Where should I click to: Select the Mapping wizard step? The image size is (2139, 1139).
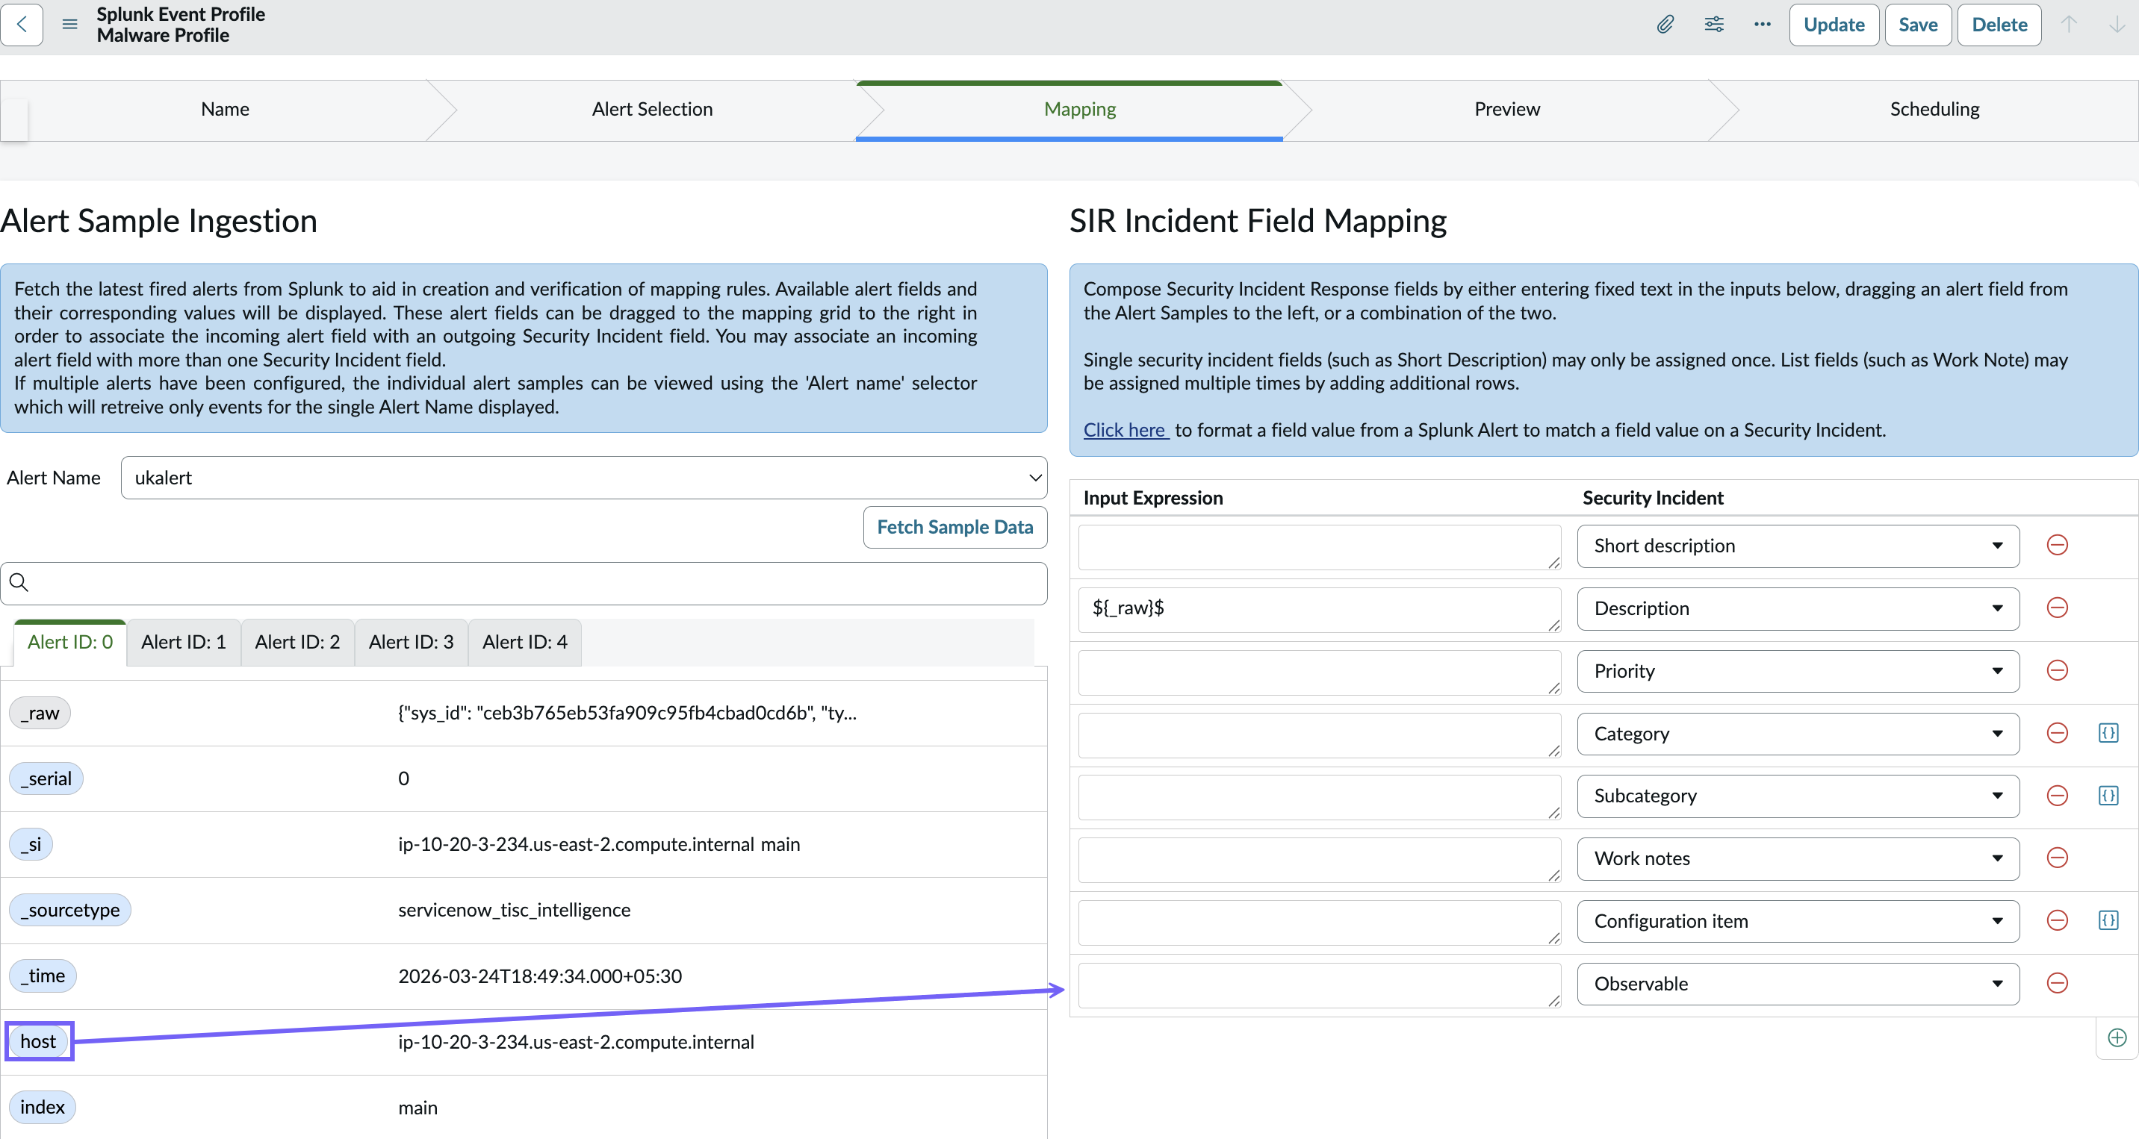[x=1079, y=110]
